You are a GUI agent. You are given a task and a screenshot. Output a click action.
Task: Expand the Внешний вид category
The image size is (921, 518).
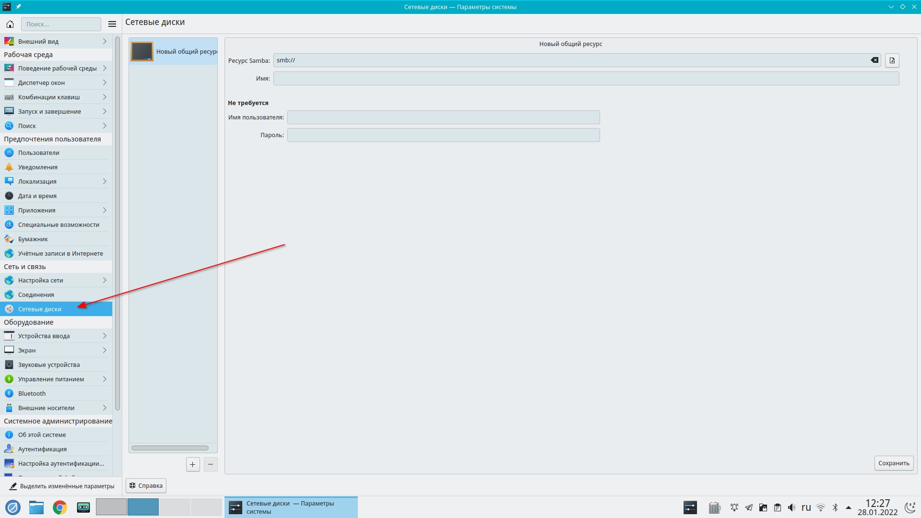pyautogui.click(x=104, y=41)
